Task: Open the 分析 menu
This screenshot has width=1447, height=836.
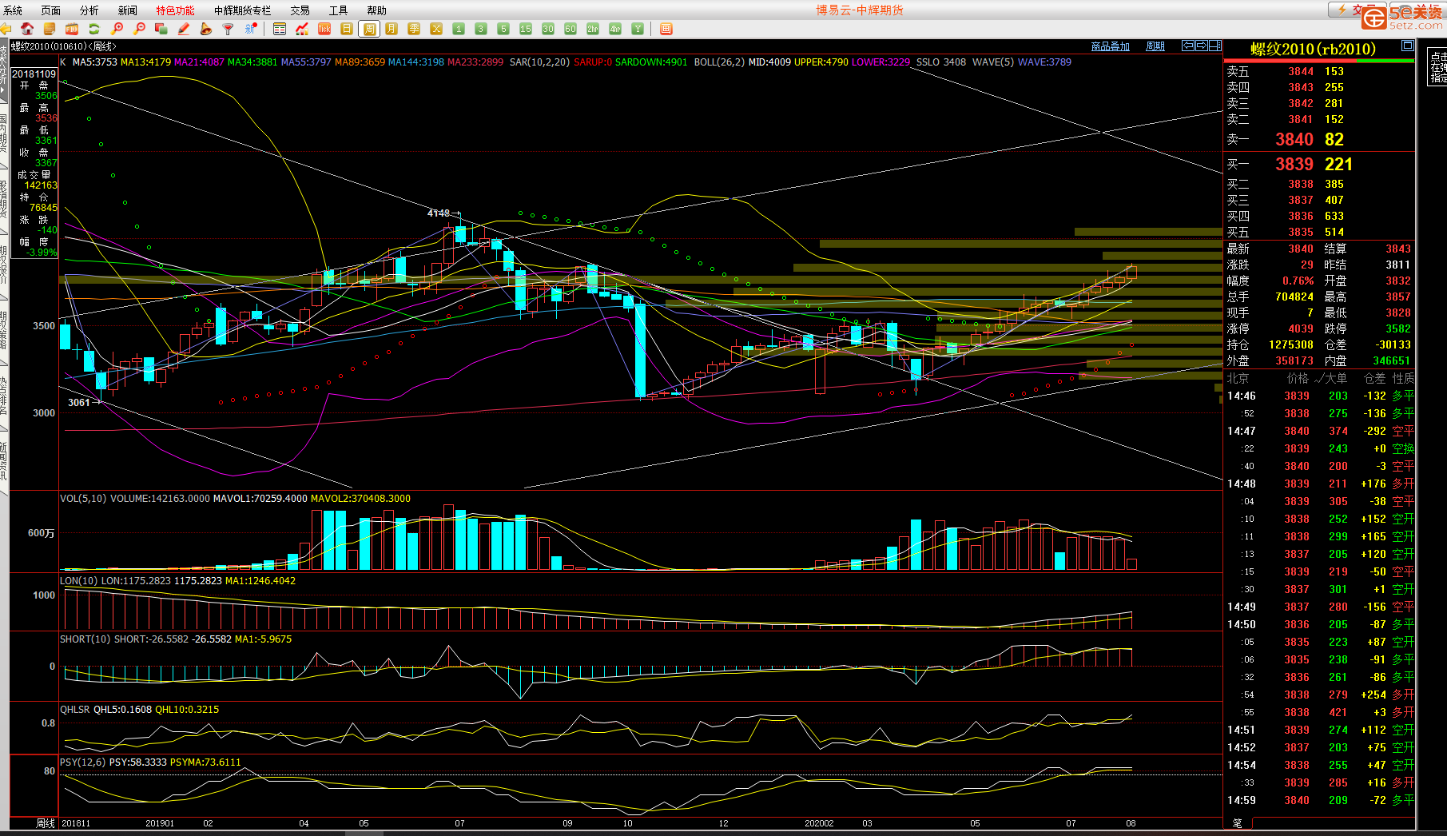Action: coord(89,10)
